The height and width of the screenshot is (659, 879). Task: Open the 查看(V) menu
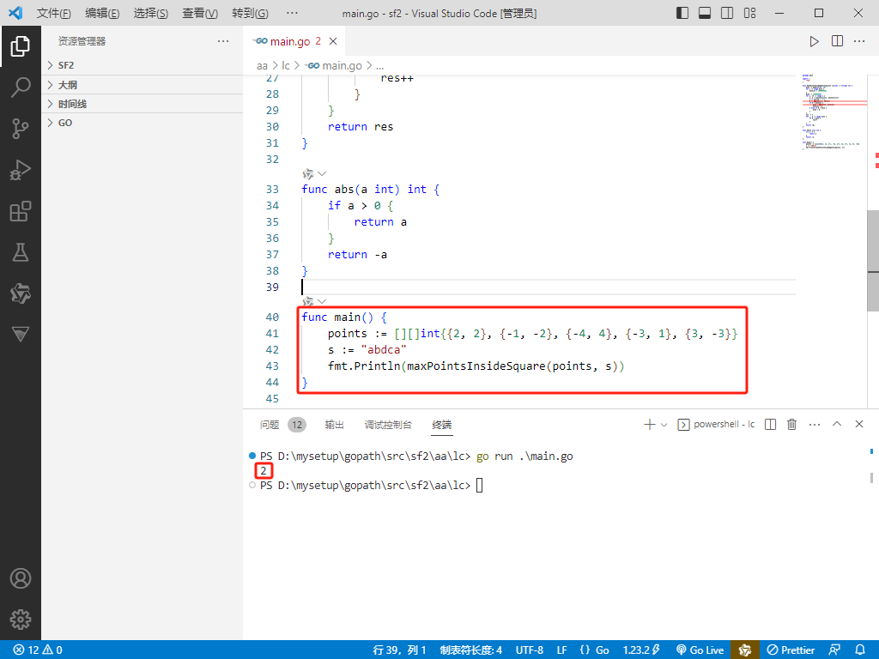click(x=199, y=13)
